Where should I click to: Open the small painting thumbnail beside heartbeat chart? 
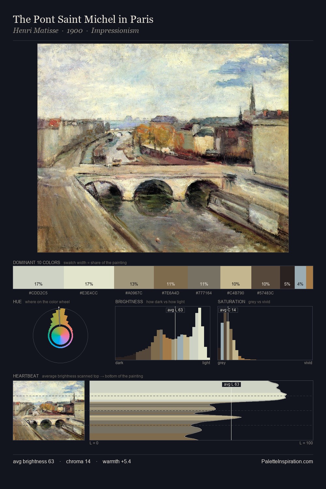point(49,410)
